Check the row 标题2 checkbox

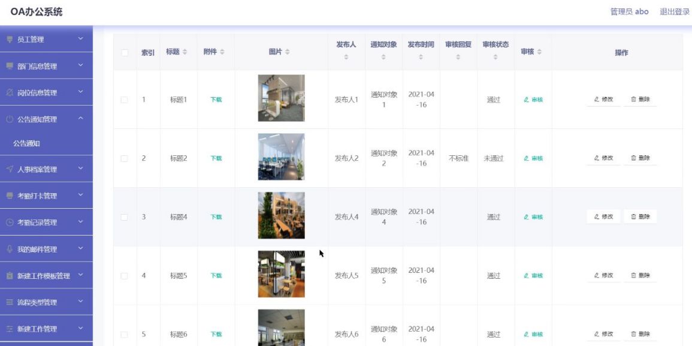(125, 158)
